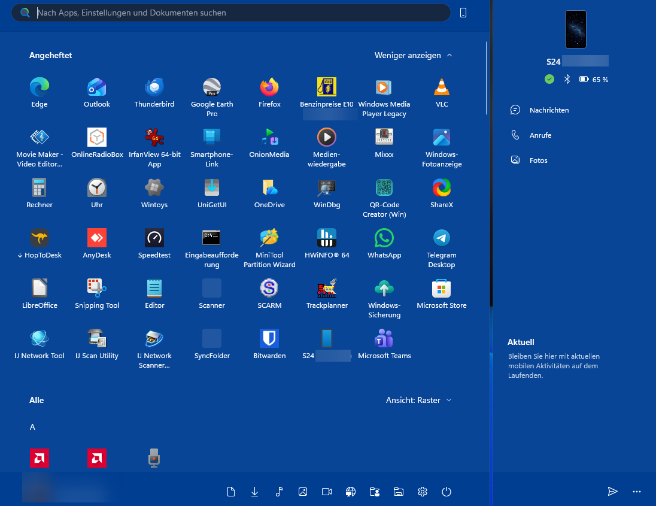Image resolution: width=656 pixels, height=506 pixels.
Task: Launch ShareX screenshot tool
Action: pyautogui.click(x=442, y=193)
